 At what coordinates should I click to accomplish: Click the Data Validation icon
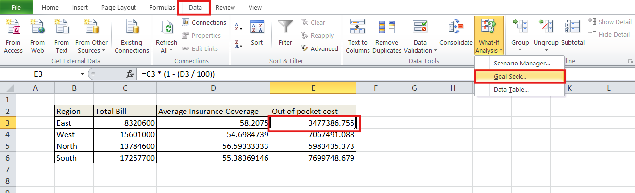tap(420, 27)
